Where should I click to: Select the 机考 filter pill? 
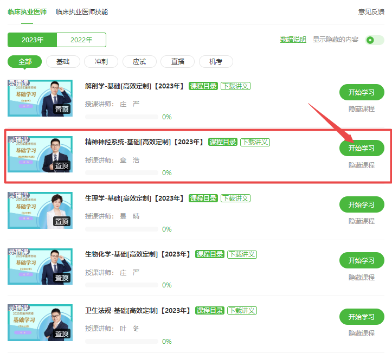pos(216,61)
